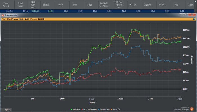Sort by Agg column header
Screen dimensions: 197x112
[x=176, y=5]
